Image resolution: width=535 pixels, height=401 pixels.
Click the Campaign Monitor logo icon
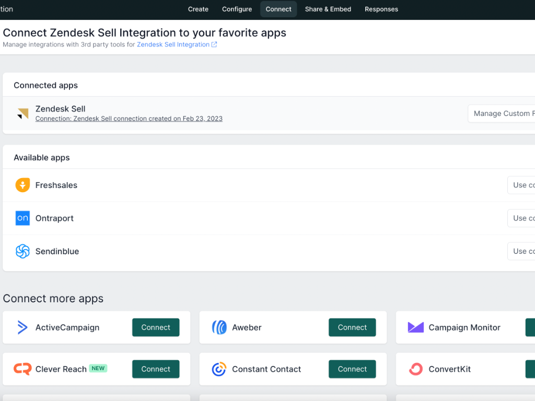coord(415,327)
